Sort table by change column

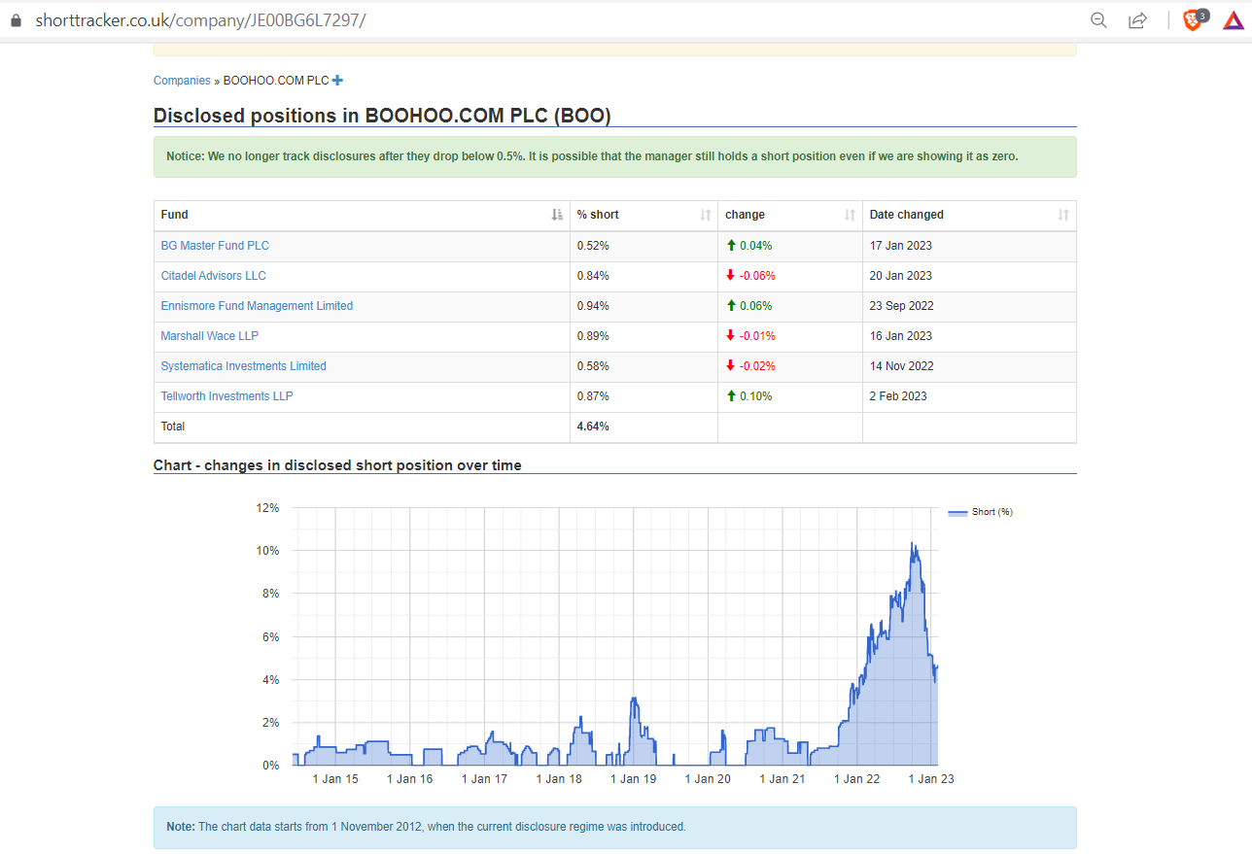point(851,215)
